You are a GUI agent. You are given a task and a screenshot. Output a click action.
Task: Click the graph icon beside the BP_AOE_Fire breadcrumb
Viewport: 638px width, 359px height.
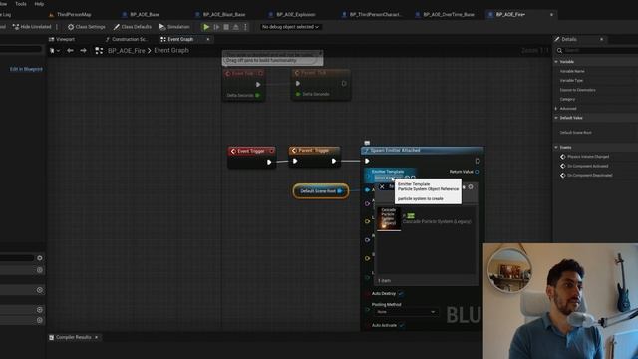pyautogui.click(x=99, y=51)
